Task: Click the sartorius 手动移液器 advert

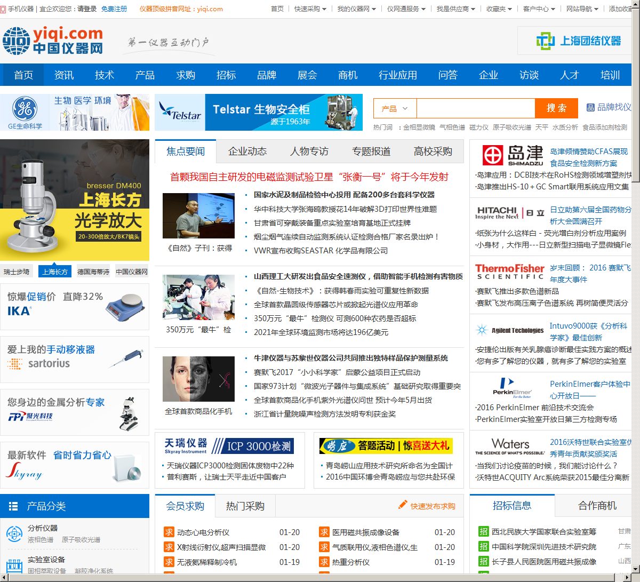Action: [75, 360]
